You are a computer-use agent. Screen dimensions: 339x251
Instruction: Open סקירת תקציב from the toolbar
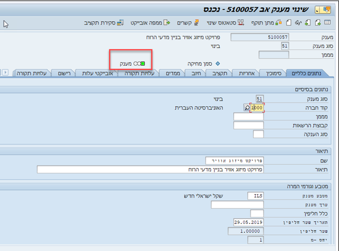click(104, 23)
